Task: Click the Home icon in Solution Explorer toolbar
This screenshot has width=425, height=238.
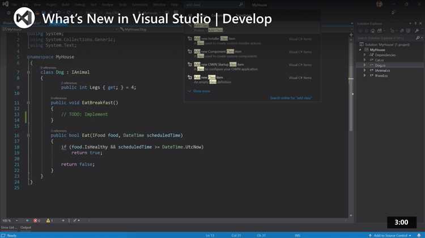Action: point(373,31)
